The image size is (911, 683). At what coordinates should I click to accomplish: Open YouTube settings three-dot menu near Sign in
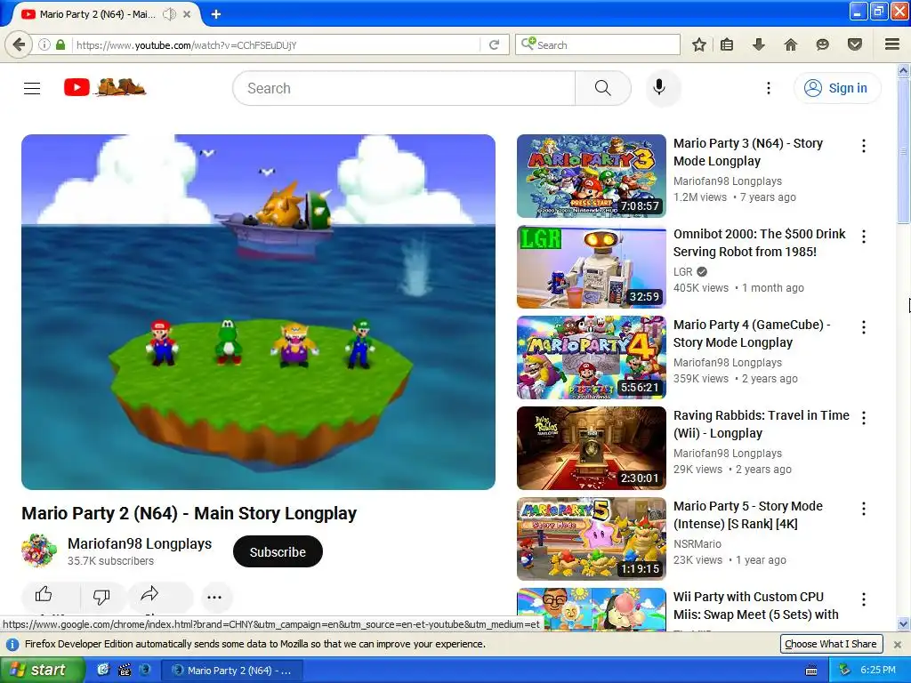(x=768, y=88)
